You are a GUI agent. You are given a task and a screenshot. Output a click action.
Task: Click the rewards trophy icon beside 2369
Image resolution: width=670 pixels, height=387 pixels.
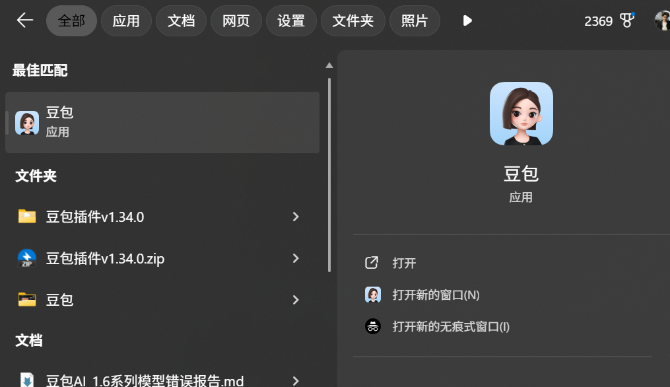tap(626, 20)
